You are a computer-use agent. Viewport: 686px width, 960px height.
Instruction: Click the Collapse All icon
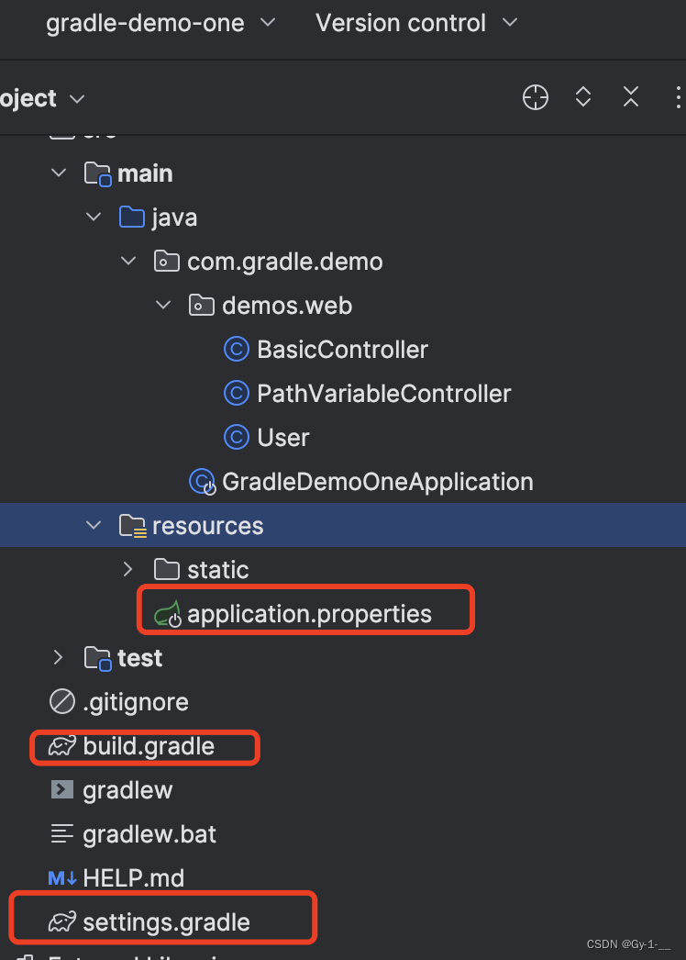click(630, 96)
